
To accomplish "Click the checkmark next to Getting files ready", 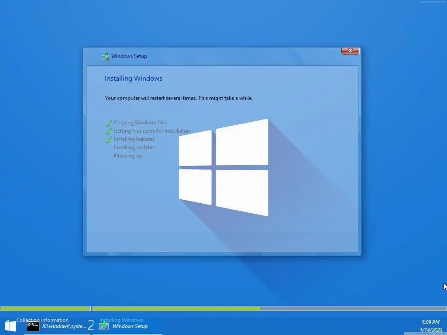I will [108, 131].
